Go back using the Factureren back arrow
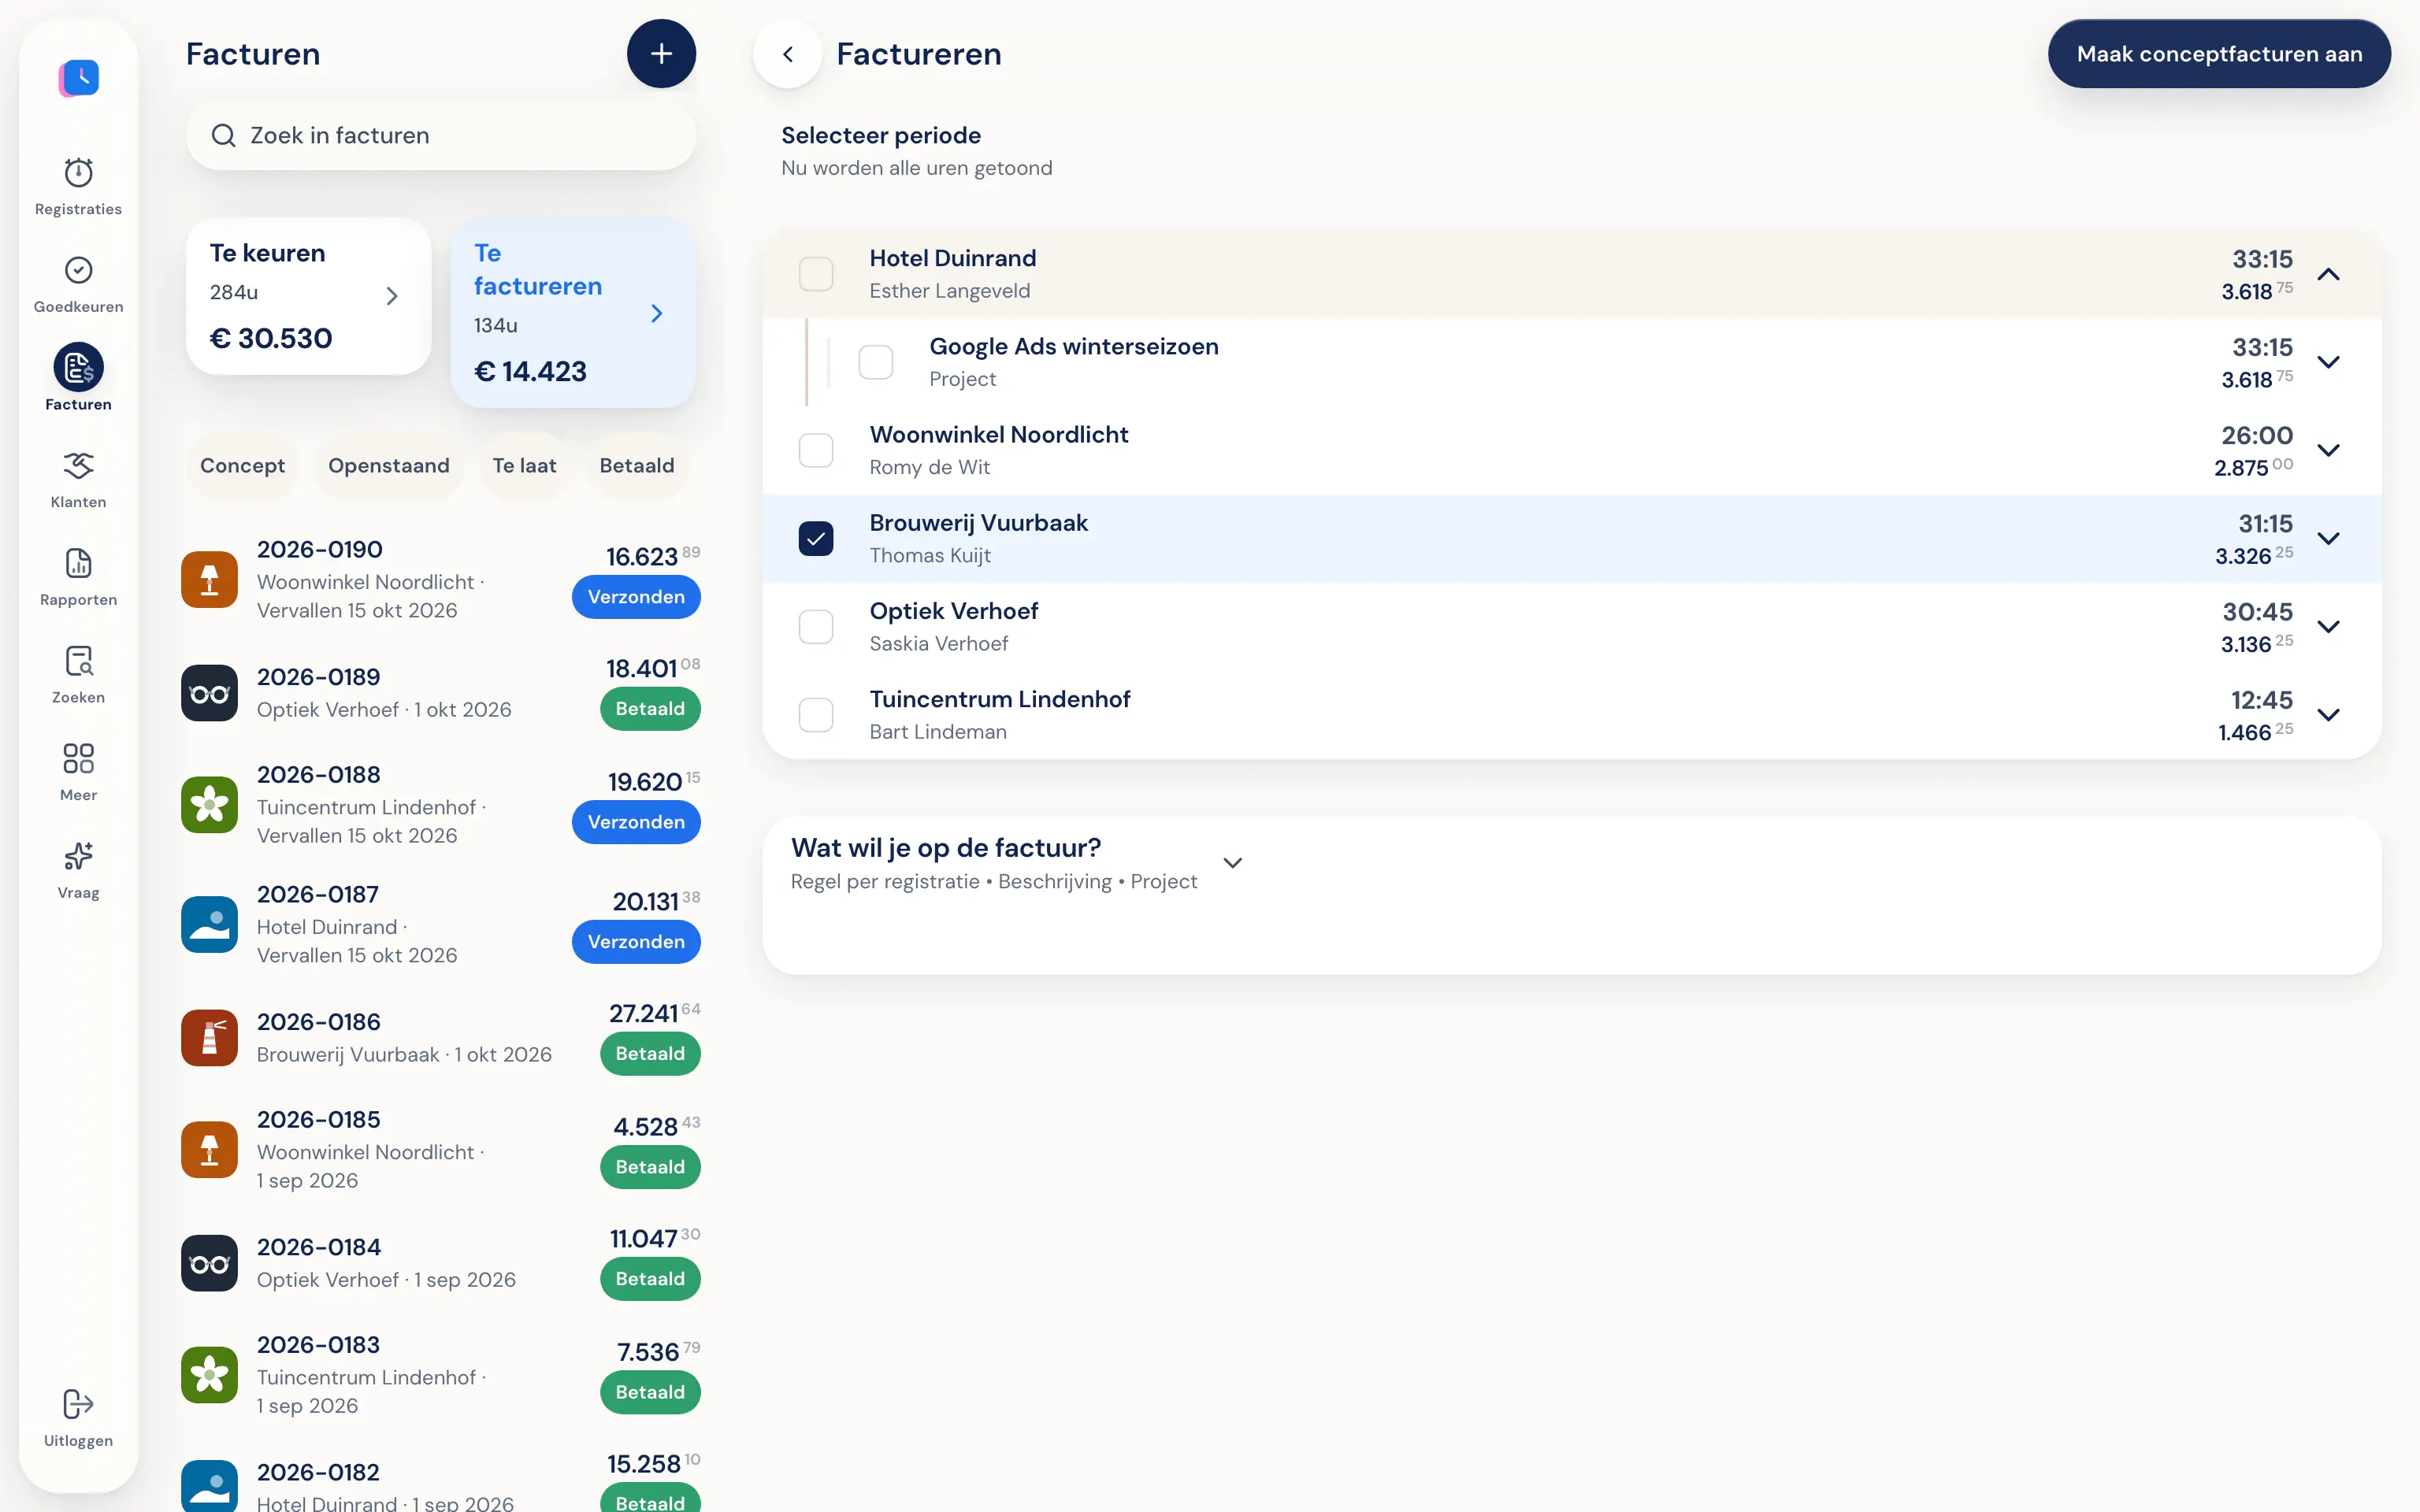Viewport: 2420px width, 1512px height. click(788, 54)
